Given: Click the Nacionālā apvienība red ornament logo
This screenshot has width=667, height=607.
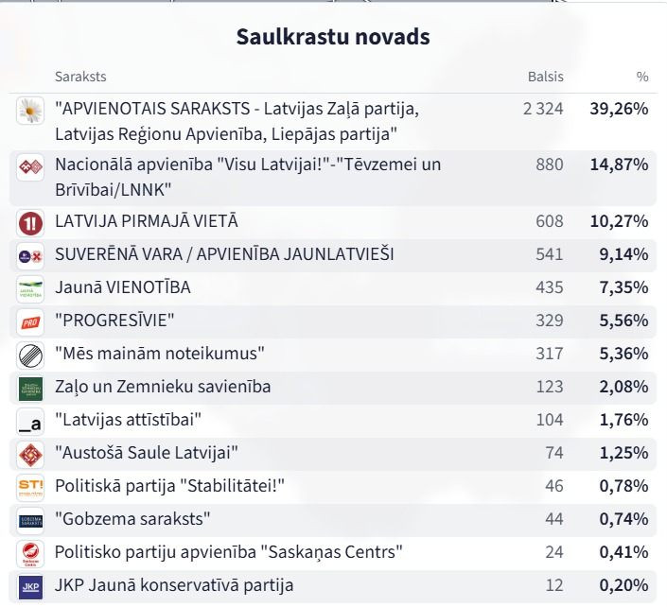Looking at the screenshot, I should click(x=30, y=167).
